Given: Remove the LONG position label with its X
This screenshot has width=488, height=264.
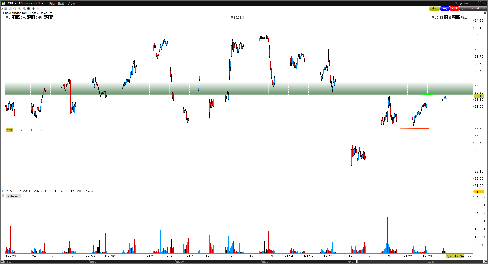Looking at the screenshot, I should tap(433, 17).
